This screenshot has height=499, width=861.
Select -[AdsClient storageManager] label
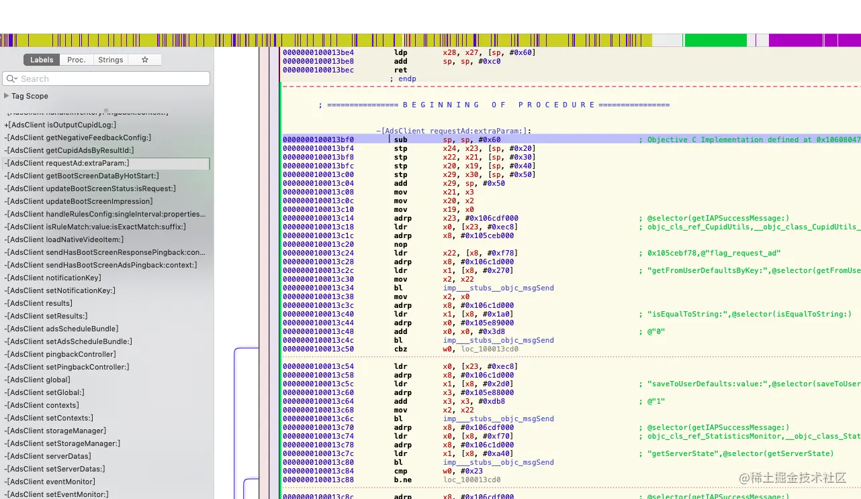coord(55,431)
